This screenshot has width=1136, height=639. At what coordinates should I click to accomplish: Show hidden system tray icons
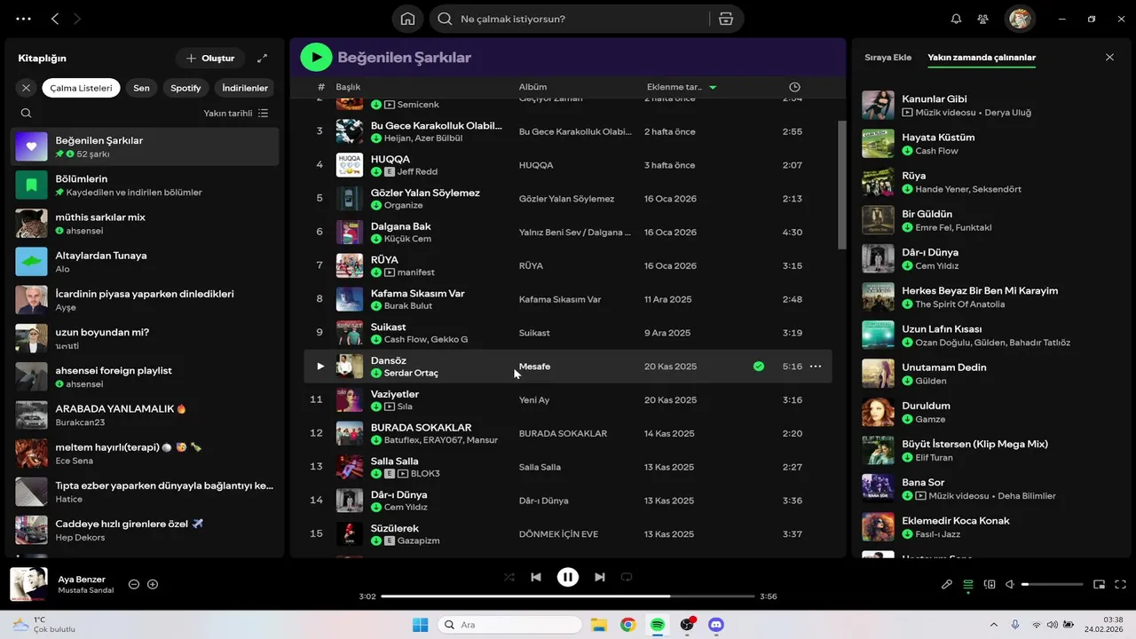pos(993,625)
